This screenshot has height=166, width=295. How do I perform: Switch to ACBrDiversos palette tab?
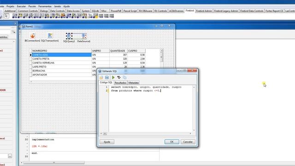click(176, 11)
